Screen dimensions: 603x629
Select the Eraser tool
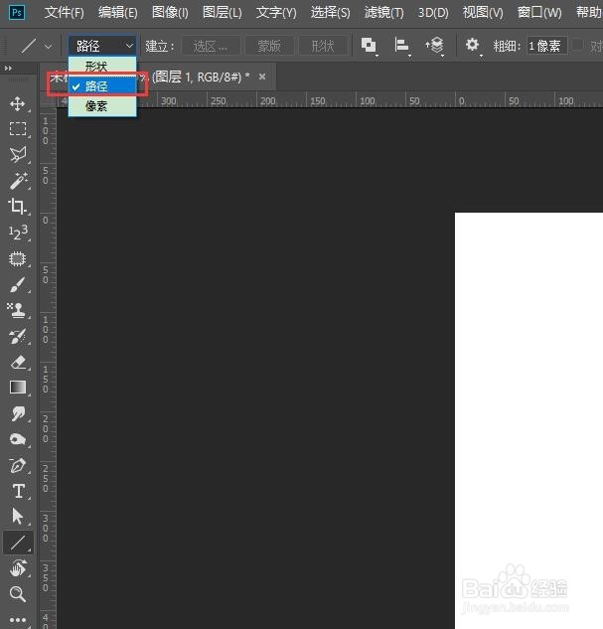coord(18,362)
